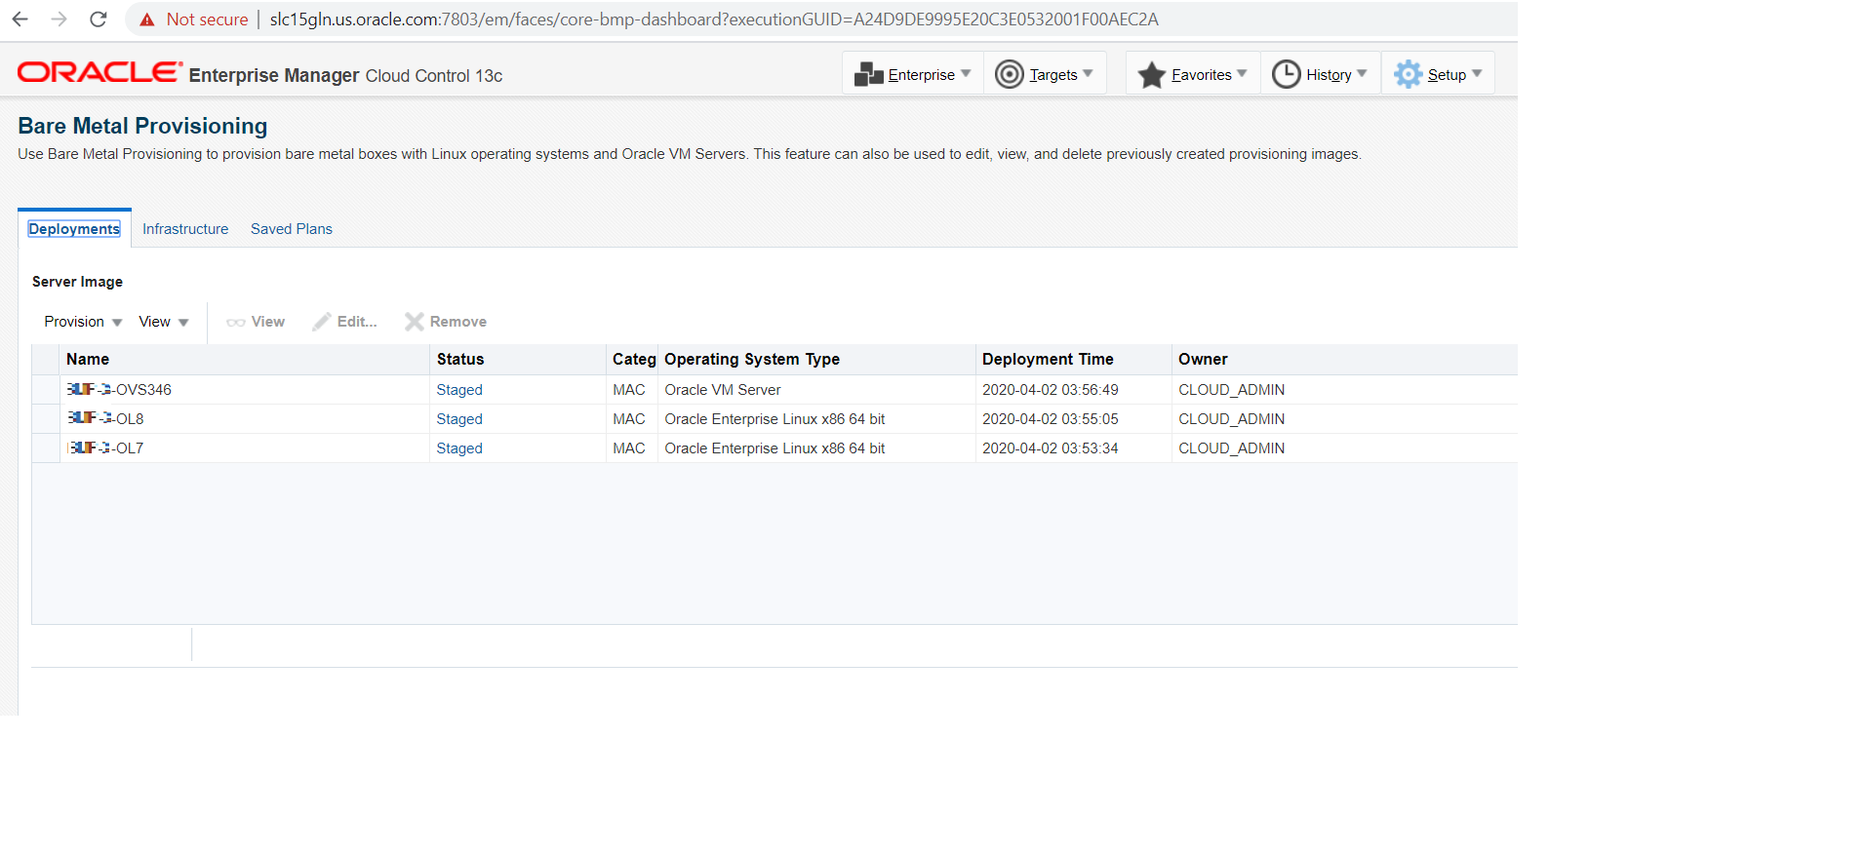Switch to the Saved Plans tab
This screenshot has width=1867, height=856.
tap(292, 229)
